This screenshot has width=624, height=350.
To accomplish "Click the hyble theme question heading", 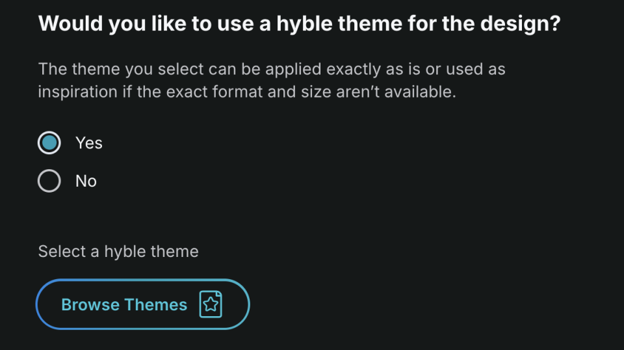I will 300,25.
